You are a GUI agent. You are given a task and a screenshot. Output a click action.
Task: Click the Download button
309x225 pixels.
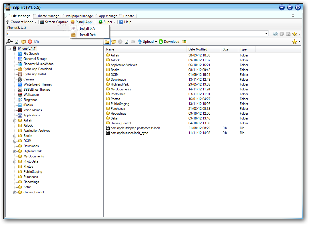[x=169, y=42]
